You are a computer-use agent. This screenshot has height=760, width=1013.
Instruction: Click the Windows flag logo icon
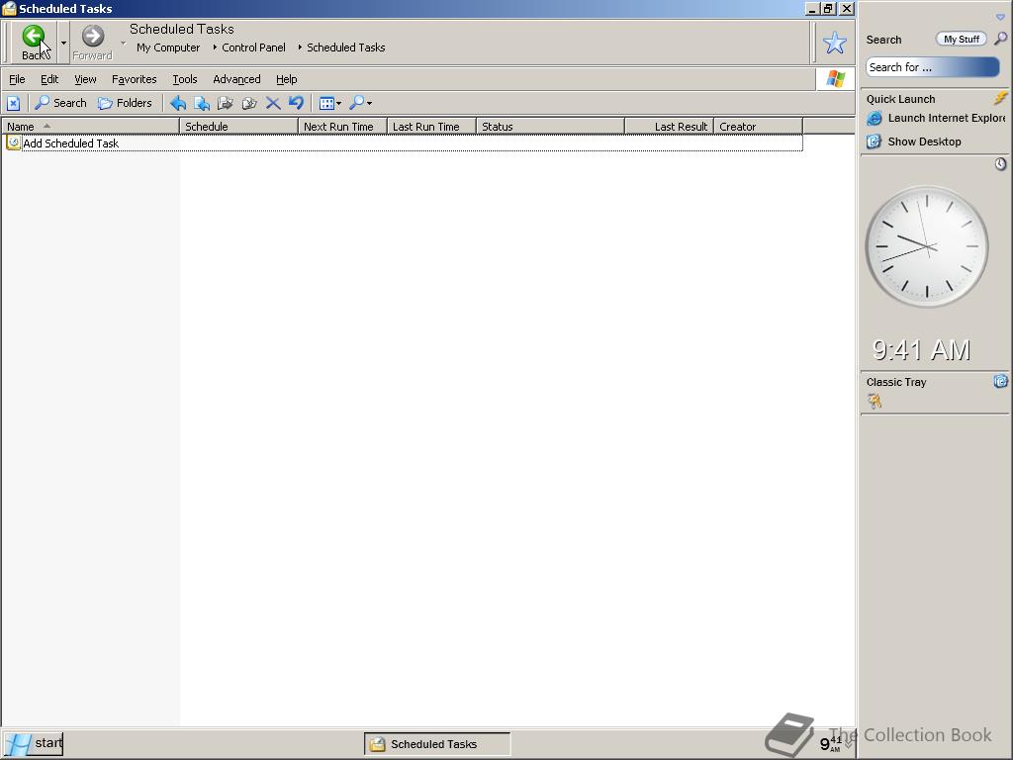(x=835, y=79)
